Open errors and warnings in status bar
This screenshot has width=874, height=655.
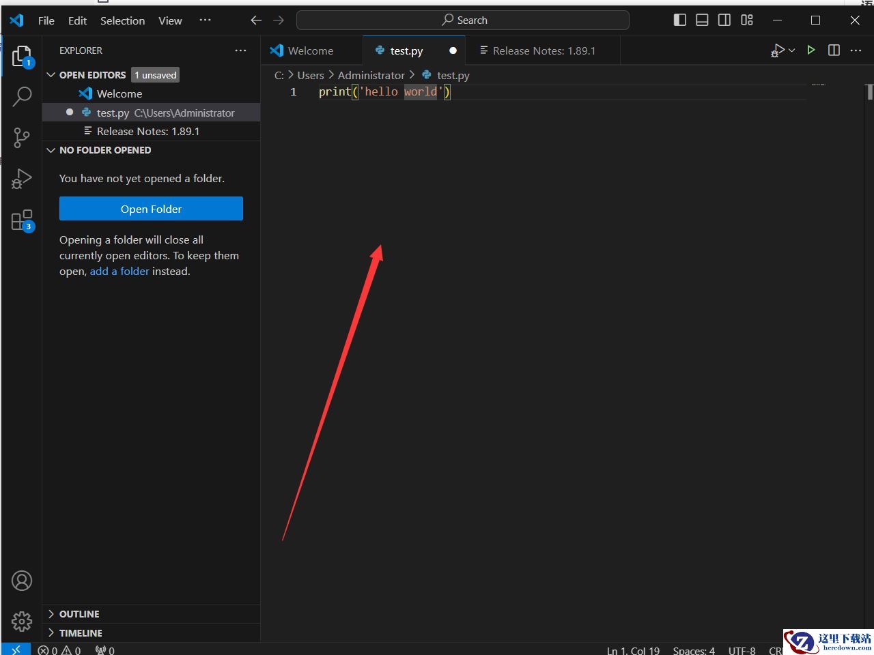click(59, 650)
